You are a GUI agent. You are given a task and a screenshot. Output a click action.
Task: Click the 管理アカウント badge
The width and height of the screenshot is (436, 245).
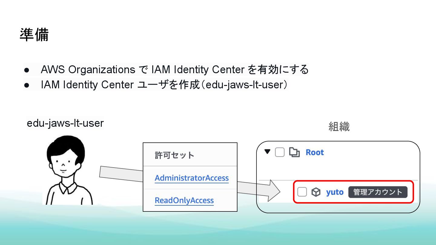click(378, 192)
